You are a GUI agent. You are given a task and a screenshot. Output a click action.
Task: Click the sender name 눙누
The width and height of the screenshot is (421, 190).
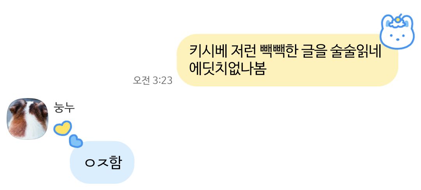64,107
